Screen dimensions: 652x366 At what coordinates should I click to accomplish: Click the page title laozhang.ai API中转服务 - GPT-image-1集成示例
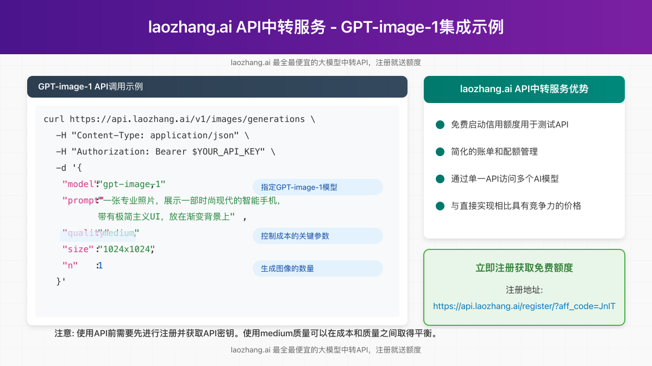click(326, 27)
